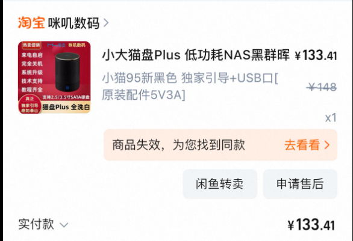Open the 猫盘Plus product thumbnail image

click(54, 78)
